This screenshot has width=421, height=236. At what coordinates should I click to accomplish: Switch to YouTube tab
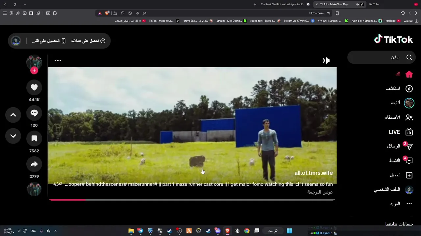click(393, 4)
